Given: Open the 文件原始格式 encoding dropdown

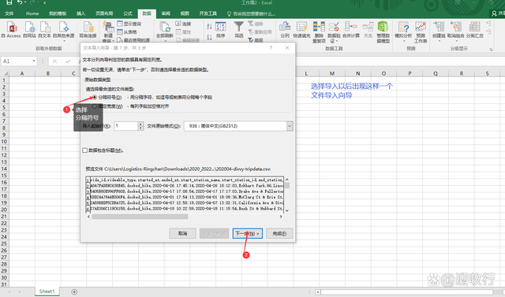Looking at the screenshot, I should pyautogui.click(x=290, y=126).
